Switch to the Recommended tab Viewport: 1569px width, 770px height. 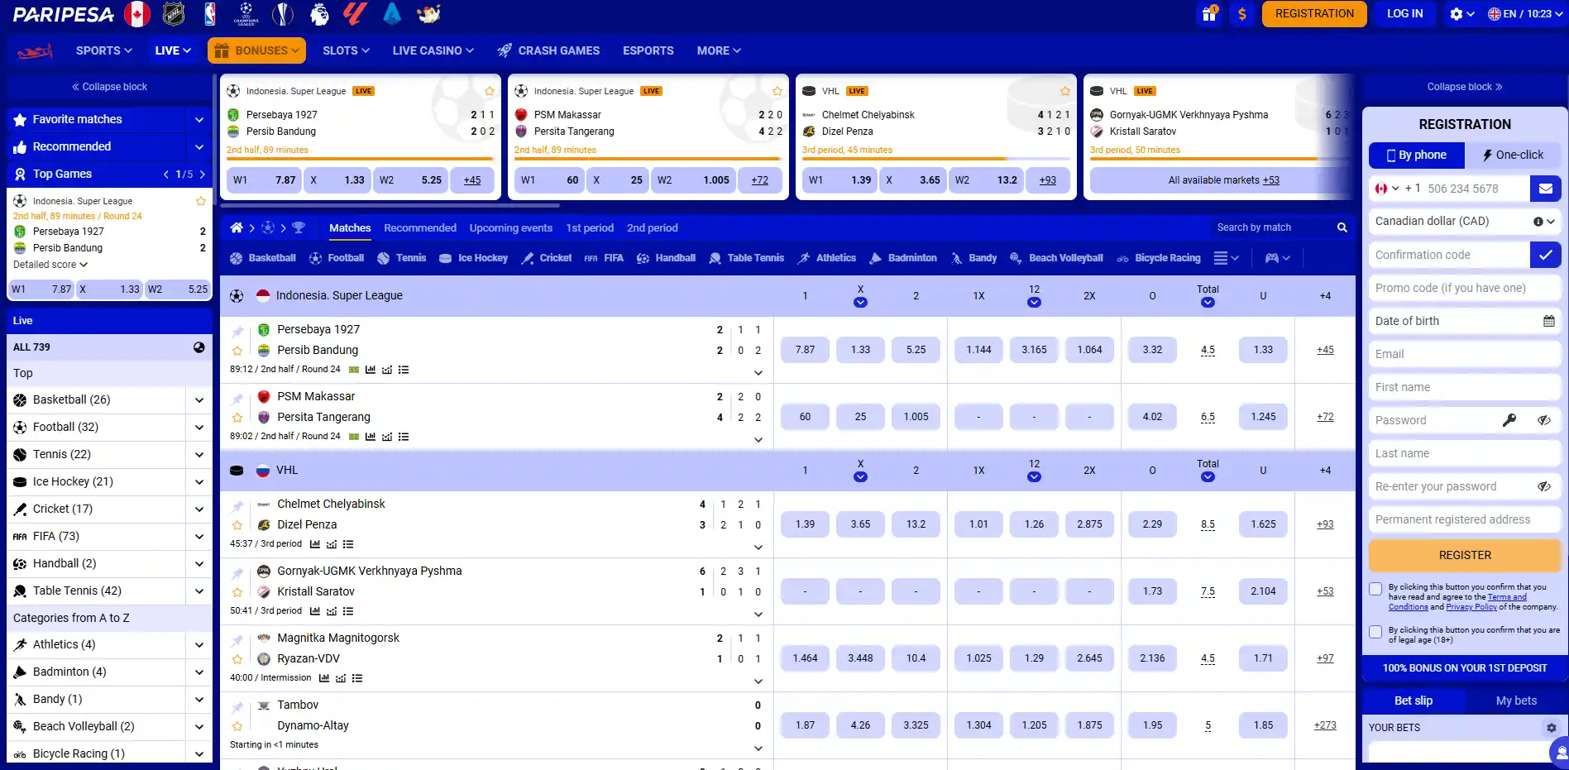(420, 228)
